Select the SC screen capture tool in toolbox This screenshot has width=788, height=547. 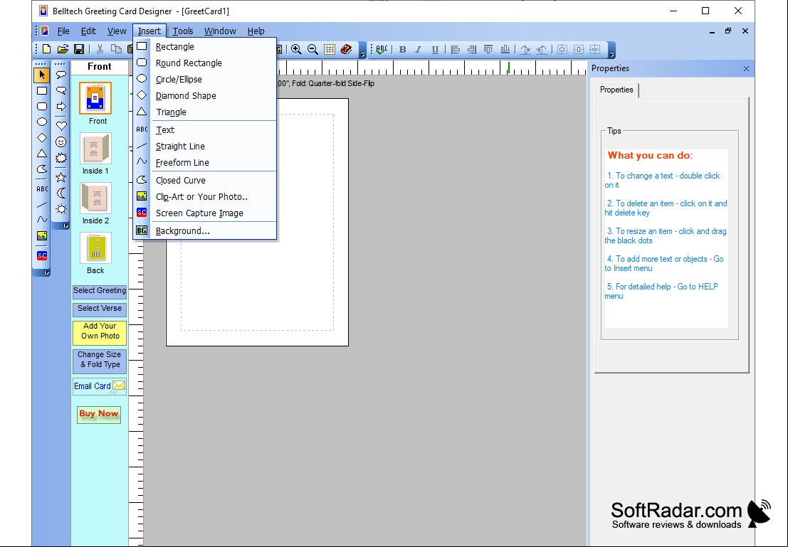pyautogui.click(x=42, y=255)
